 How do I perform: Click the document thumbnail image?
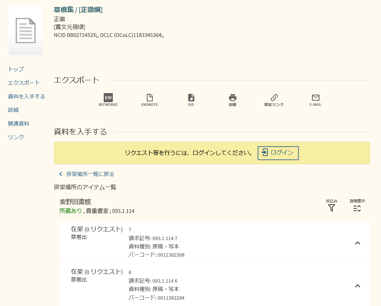[x=26, y=31]
